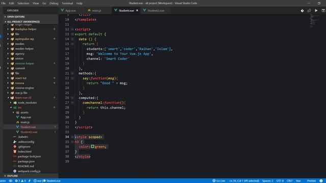326x183 pixels.
Task: Open changes diamond icon in editor toolbar
Action: 302,11
